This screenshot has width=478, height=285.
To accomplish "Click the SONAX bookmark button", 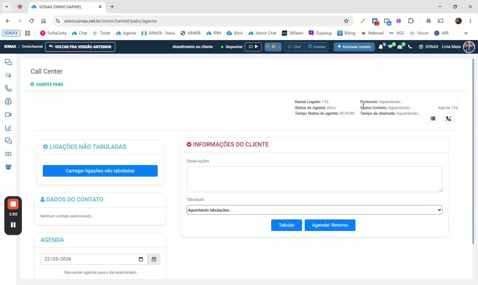I will pos(11,33).
